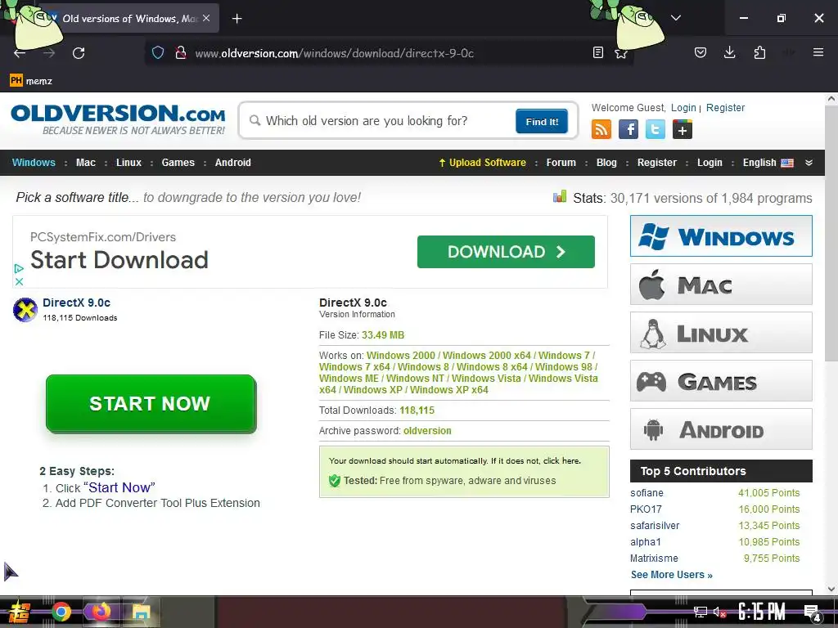Open contributor PKO17 profile
Image resolution: width=838 pixels, height=628 pixels.
click(646, 509)
